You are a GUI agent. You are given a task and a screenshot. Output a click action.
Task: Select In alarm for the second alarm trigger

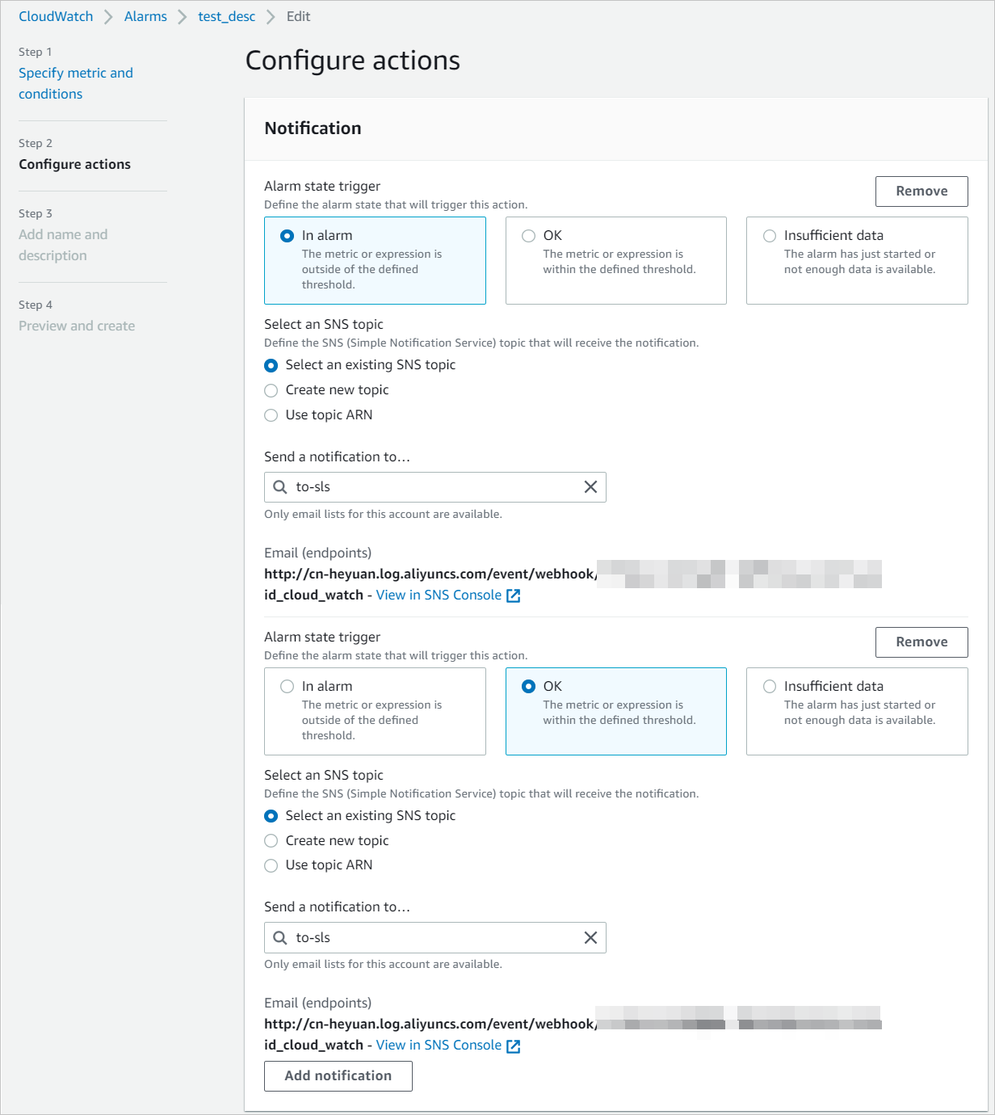pyautogui.click(x=287, y=686)
